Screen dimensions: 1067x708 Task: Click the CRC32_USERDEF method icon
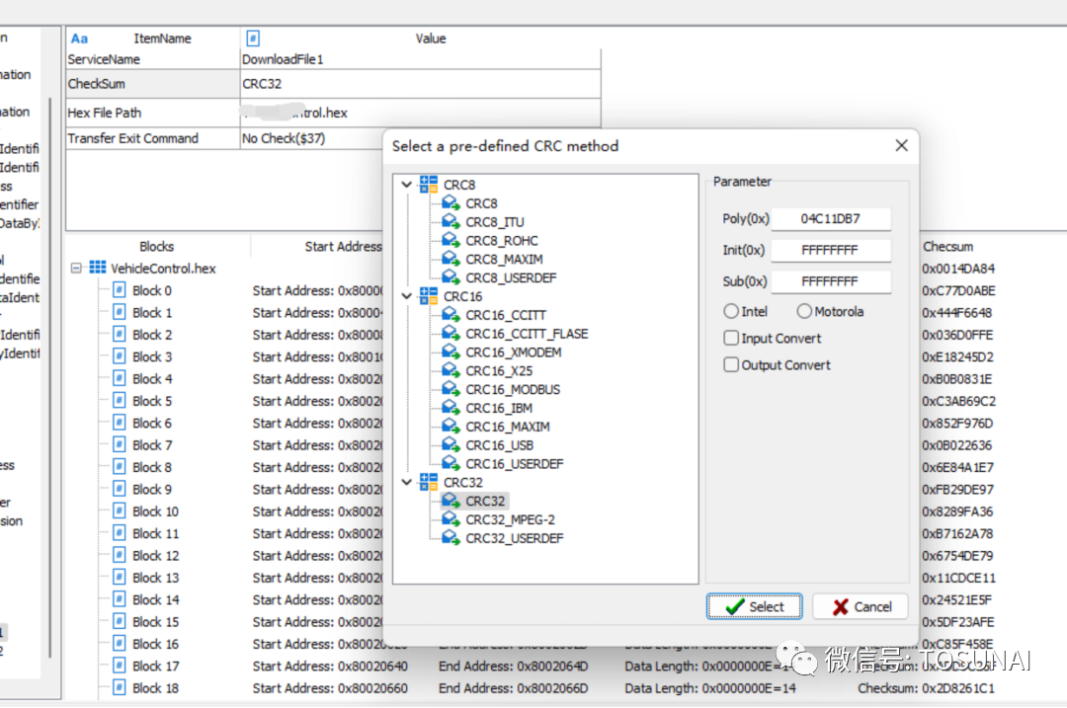tap(450, 538)
